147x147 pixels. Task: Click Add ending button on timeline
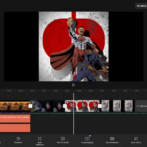pos(141,106)
